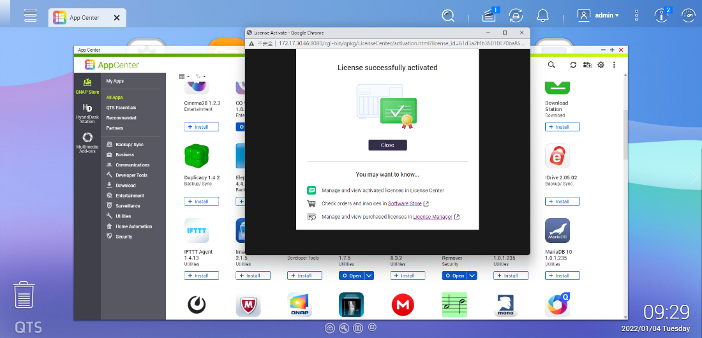This screenshot has width=702, height=338.
Task: Select All Apps category
Action: pyautogui.click(x=114, y=97)
